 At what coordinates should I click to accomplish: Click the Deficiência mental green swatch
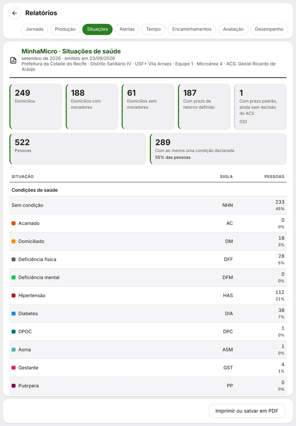click(x=14, y=277)
